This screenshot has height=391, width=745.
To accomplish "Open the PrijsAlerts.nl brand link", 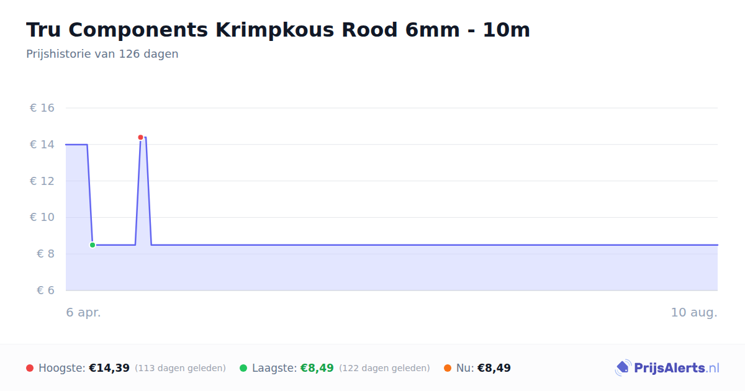I will 667,368.
